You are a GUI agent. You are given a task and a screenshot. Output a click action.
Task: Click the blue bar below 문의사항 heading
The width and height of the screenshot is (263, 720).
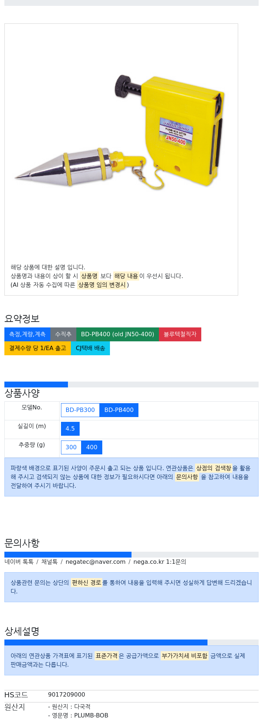68,555
